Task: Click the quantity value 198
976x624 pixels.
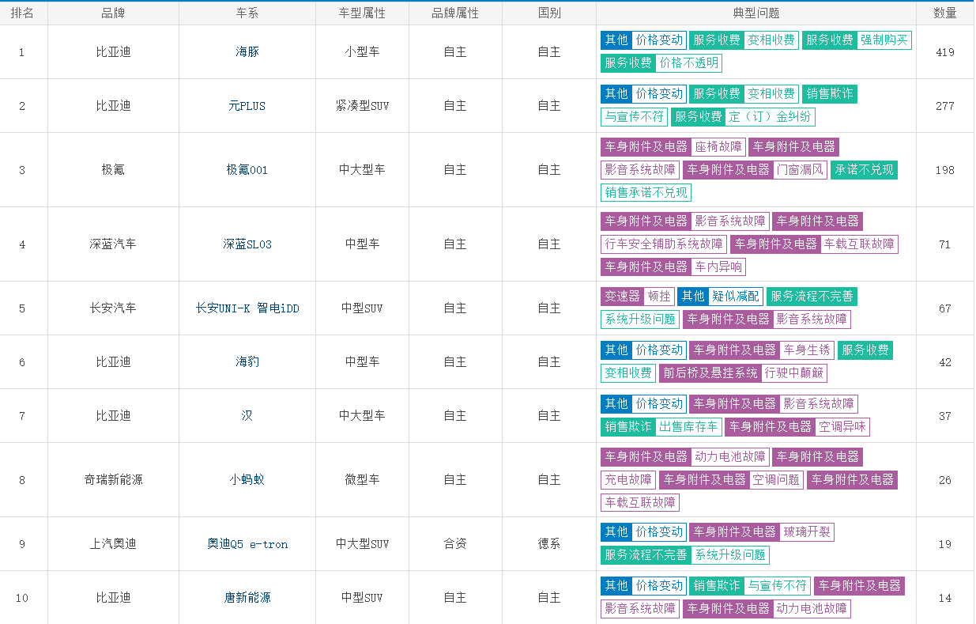Action: pos(945,170)
